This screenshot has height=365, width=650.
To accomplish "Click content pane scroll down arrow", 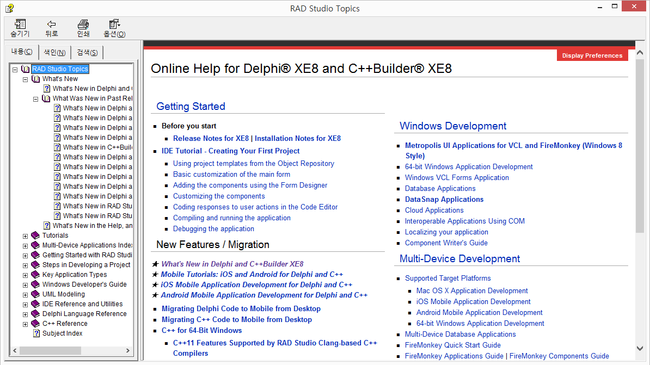I will (640, 349).
